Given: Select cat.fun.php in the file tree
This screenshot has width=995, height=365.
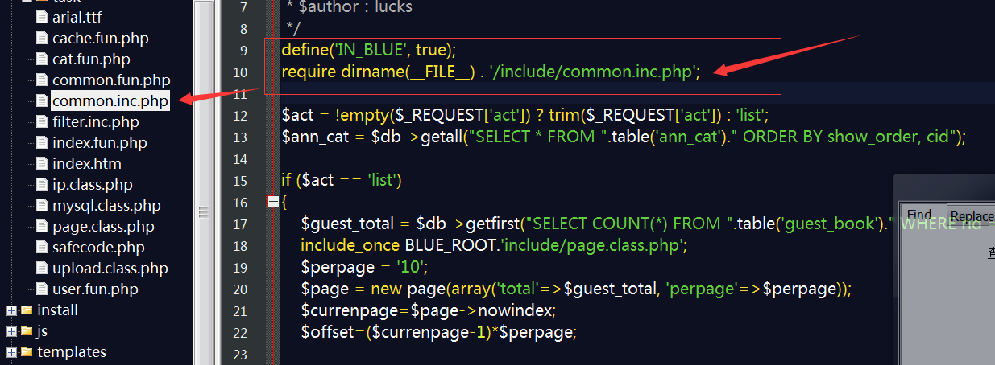Looking at the screenshot, I should tap(91, 59).
